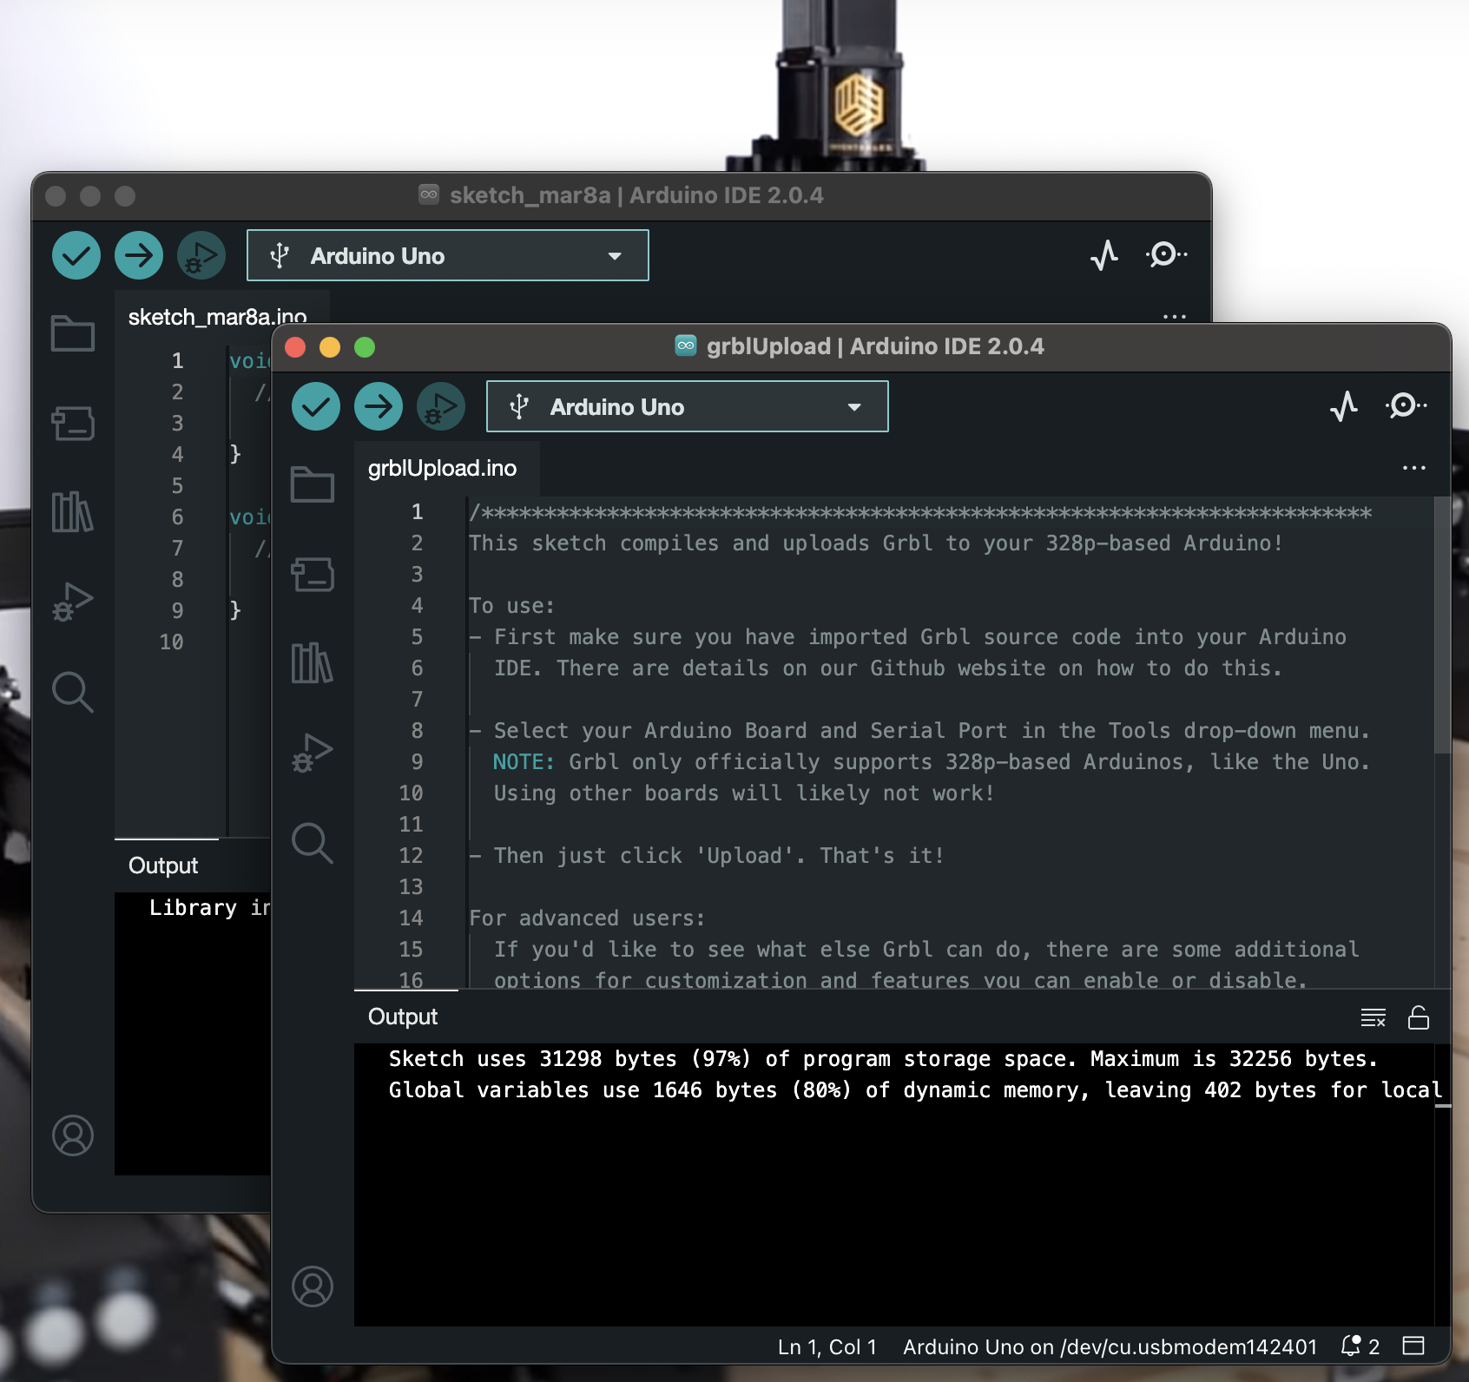Click line number 1 in sketch_mar8a editor
Screen dimensions: 1469x1382
(x=177, y=360)
